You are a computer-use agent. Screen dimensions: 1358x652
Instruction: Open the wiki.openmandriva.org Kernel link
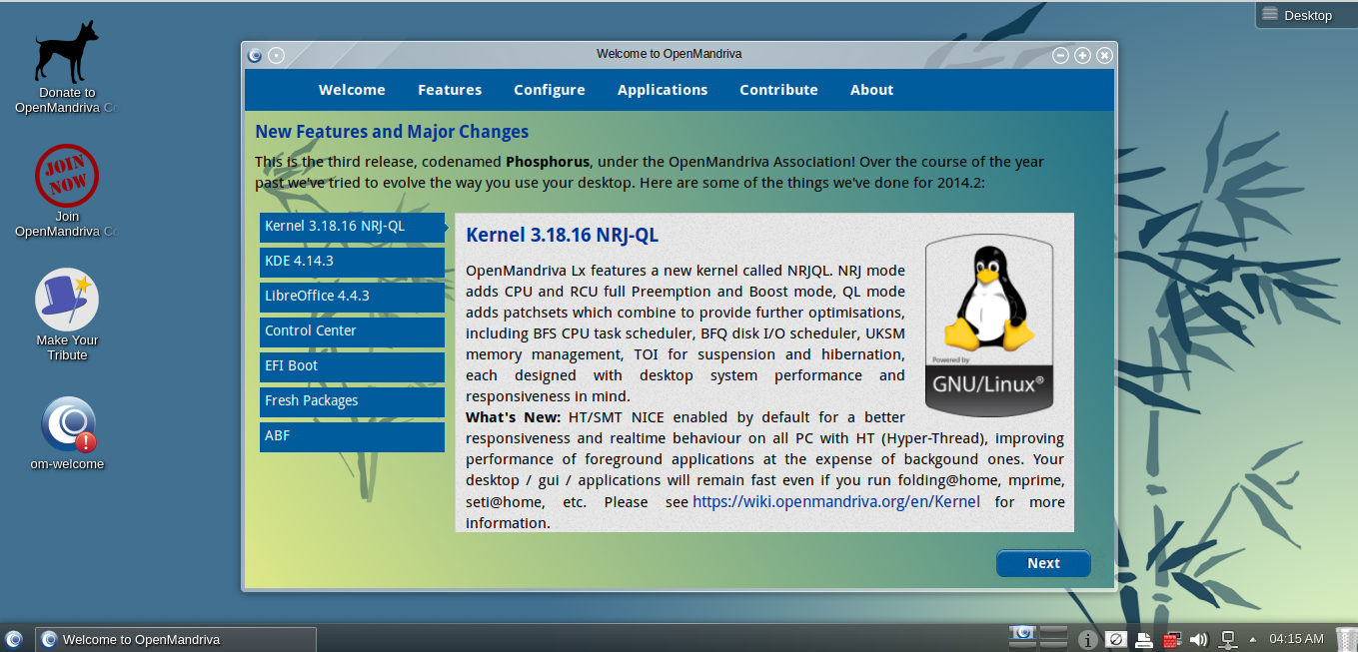coord(836,501)
